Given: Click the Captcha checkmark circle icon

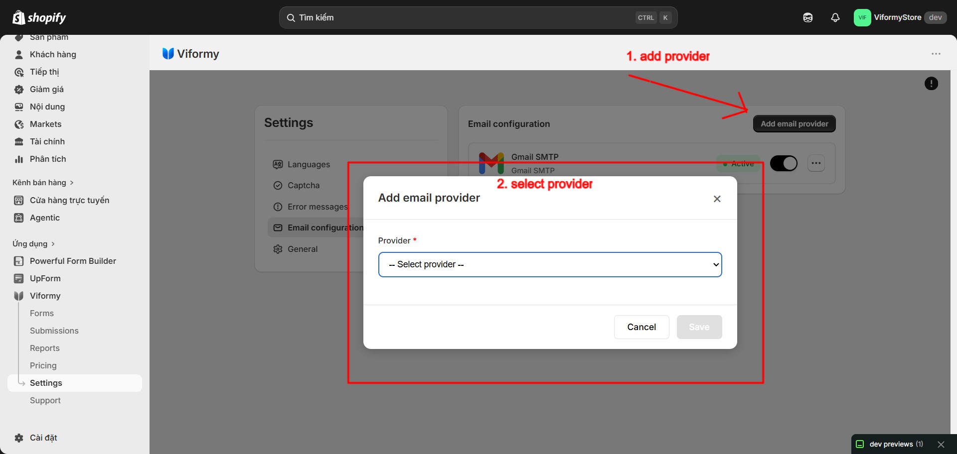Looking at the screenshot, I should pyautogui.click(x=278, y=185).
